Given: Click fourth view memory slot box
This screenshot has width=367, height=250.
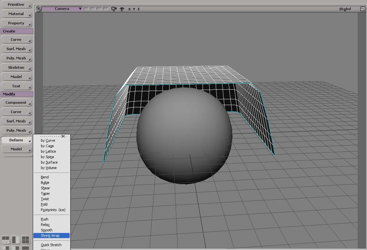Looking at the screenshot, I should pos(106,9).
